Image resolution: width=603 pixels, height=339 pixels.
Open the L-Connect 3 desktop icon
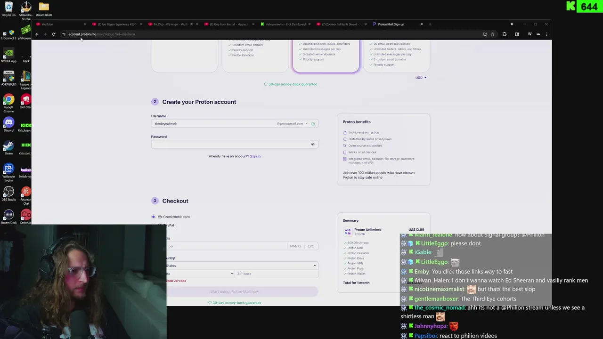pos(8,34)
